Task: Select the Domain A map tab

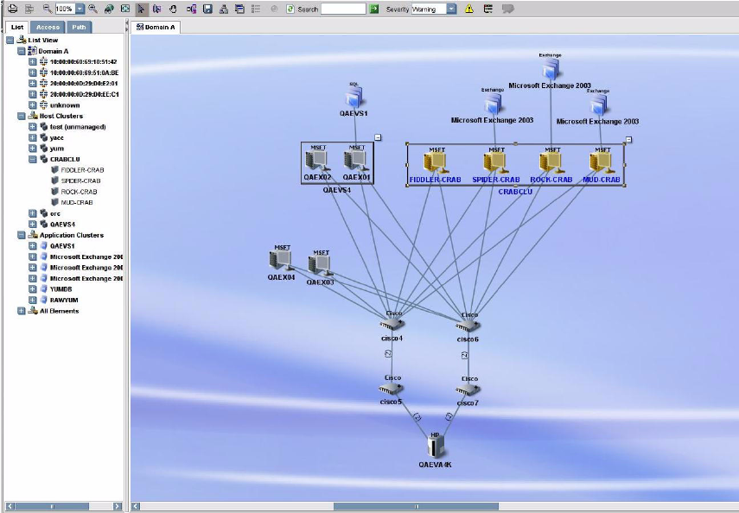Action: click(x=156, y=27)
